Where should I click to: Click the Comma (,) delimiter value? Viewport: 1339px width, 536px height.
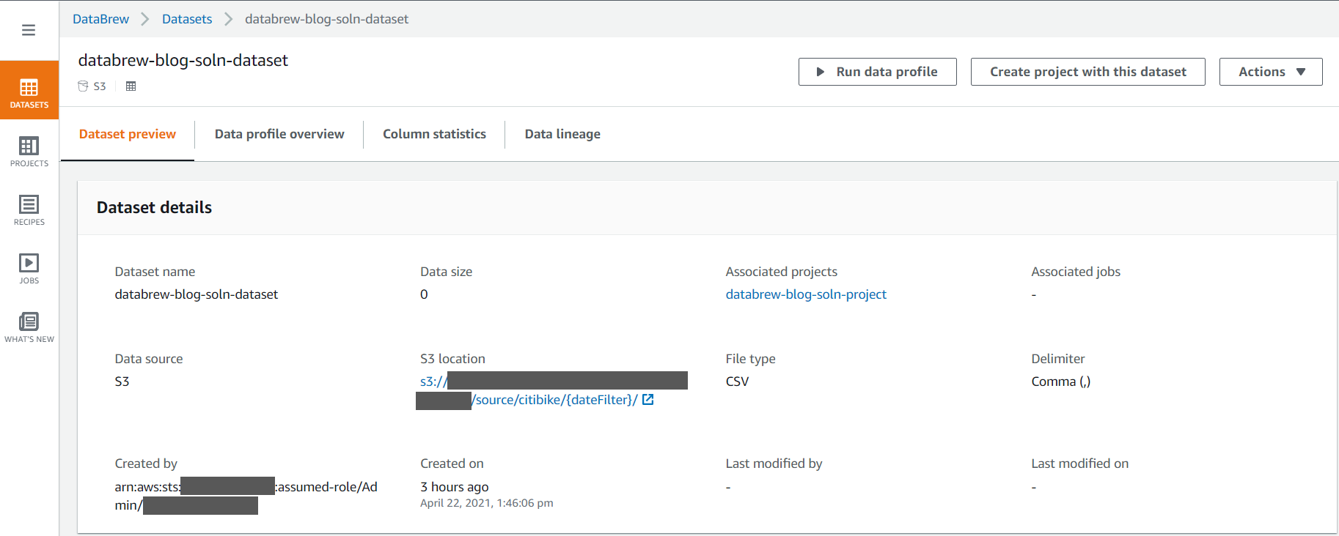tap(1061, 381)
